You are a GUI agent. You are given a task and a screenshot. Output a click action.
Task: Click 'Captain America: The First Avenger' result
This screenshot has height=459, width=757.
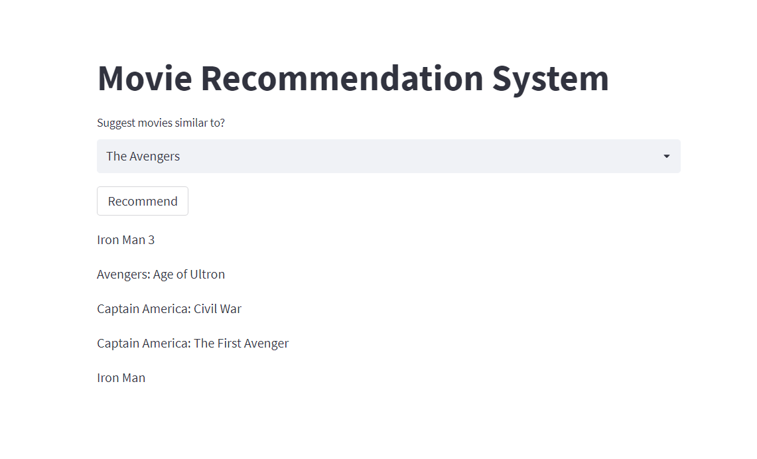(x=192, y=343)
